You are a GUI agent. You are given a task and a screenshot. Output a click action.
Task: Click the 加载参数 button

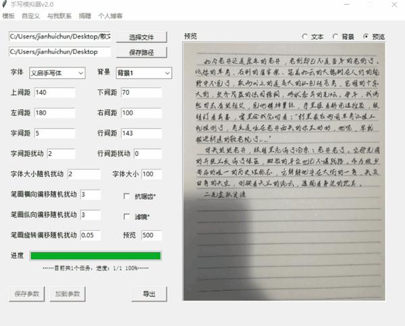(x=67, y=294)
